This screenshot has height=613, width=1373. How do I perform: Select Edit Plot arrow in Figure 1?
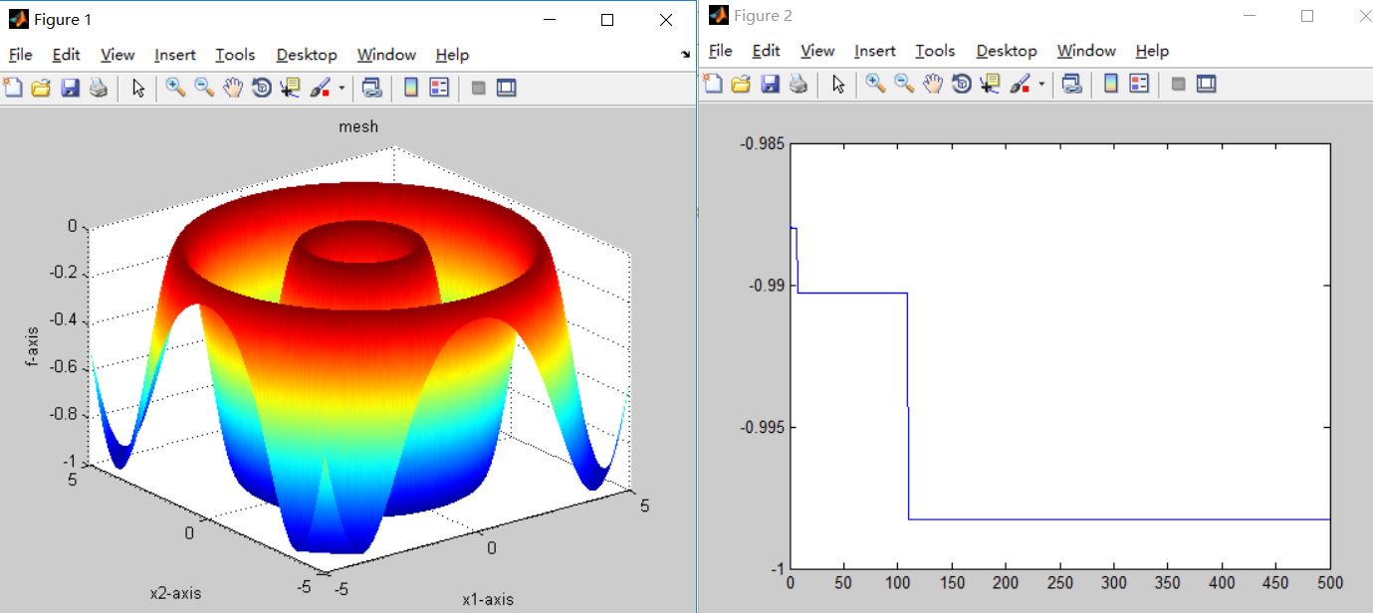pos(138,88)
